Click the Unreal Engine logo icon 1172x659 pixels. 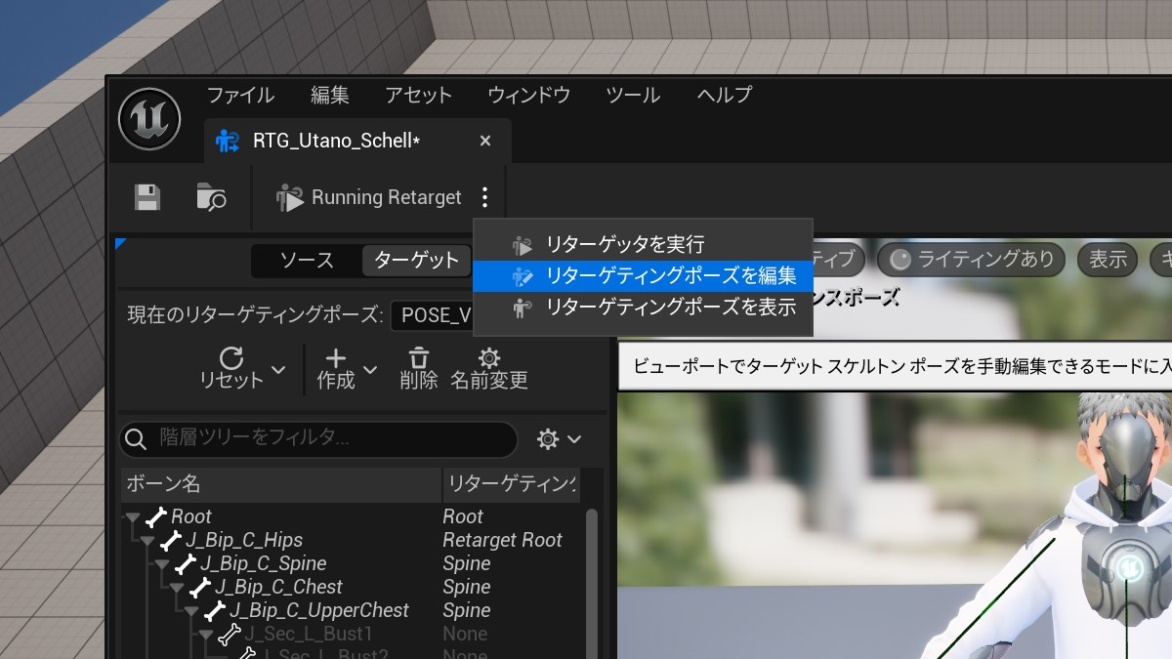click(149, 118)
